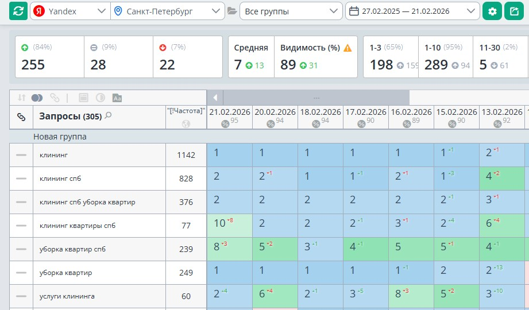Select query клининг спб уборка квартир
The height and width of the screenshot is (310, 529).
click(87, 202)
